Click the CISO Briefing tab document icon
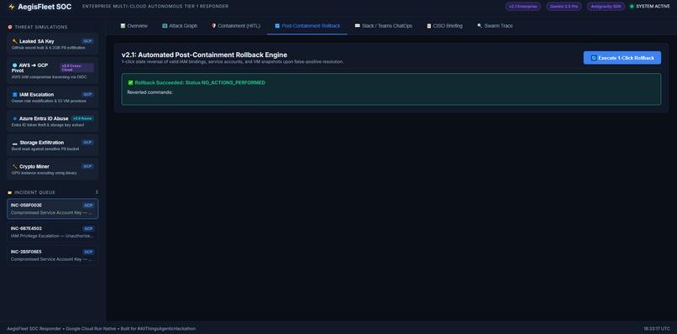Screen dimensions: 677x334 pos(428,26)
